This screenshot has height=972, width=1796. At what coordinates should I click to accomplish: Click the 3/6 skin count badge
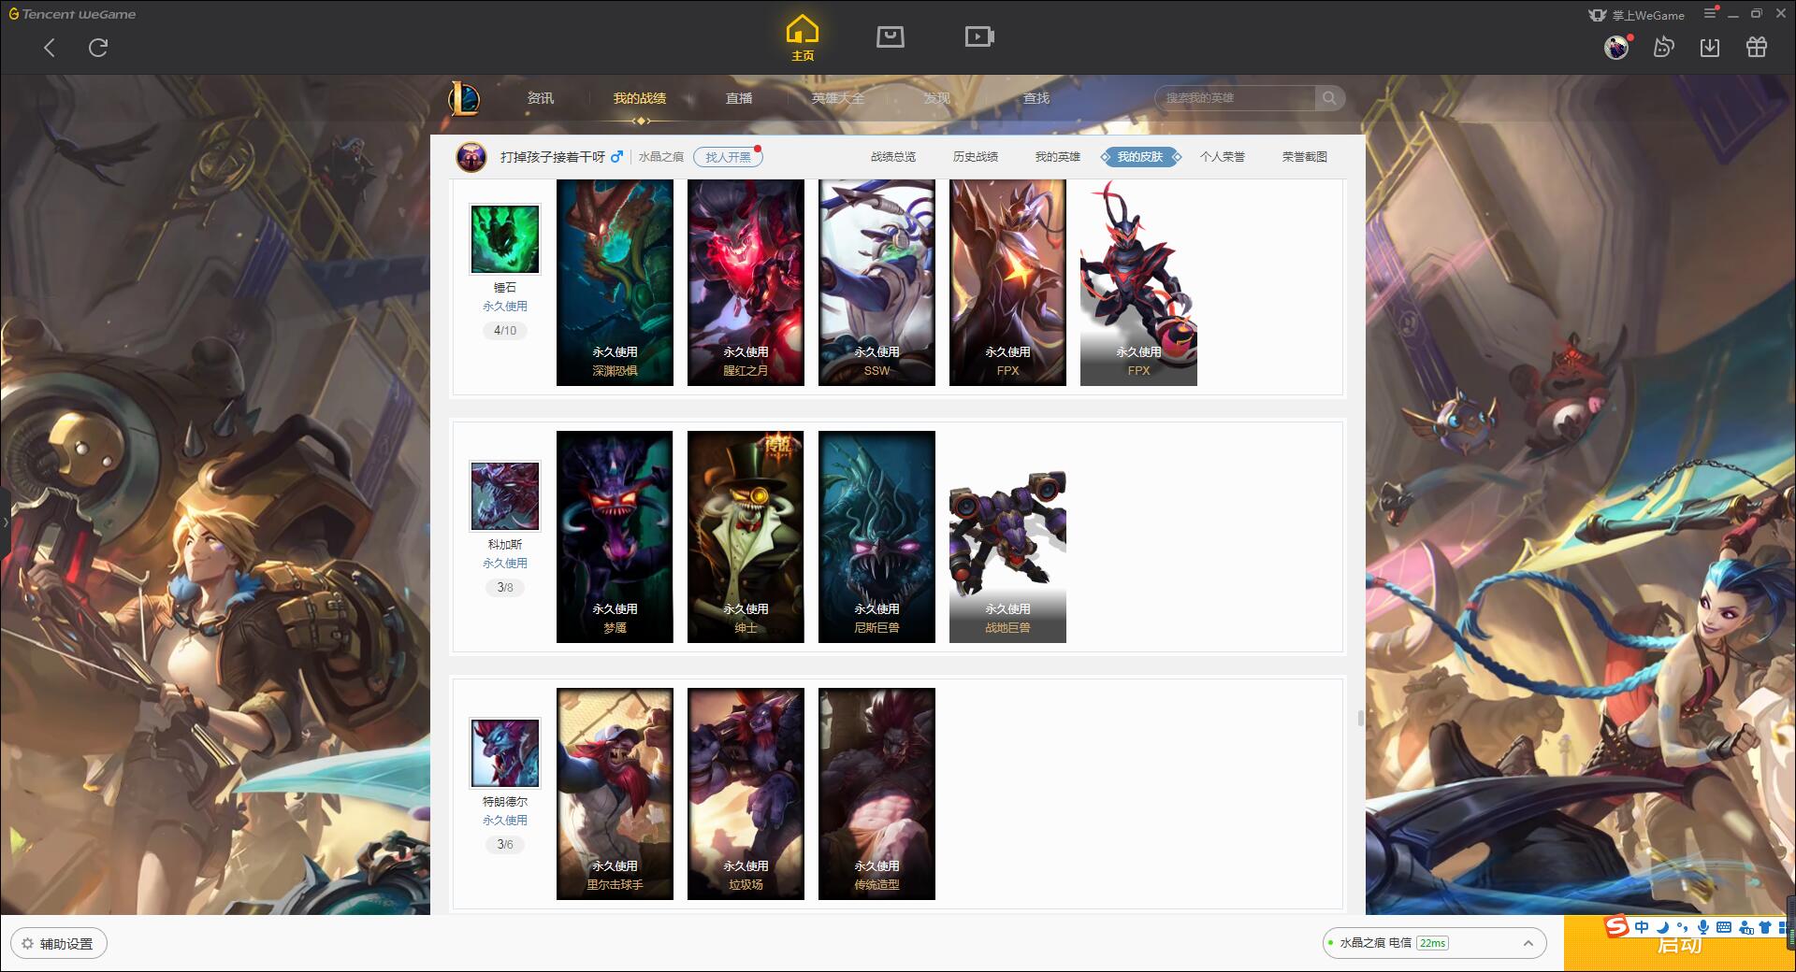pyautogui.click(x=505, y=844)
